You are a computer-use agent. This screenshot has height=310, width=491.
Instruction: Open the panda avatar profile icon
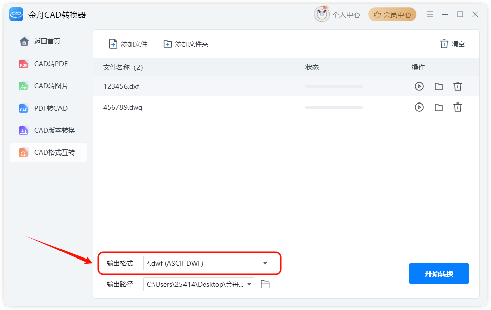click(x=322, y=14)
